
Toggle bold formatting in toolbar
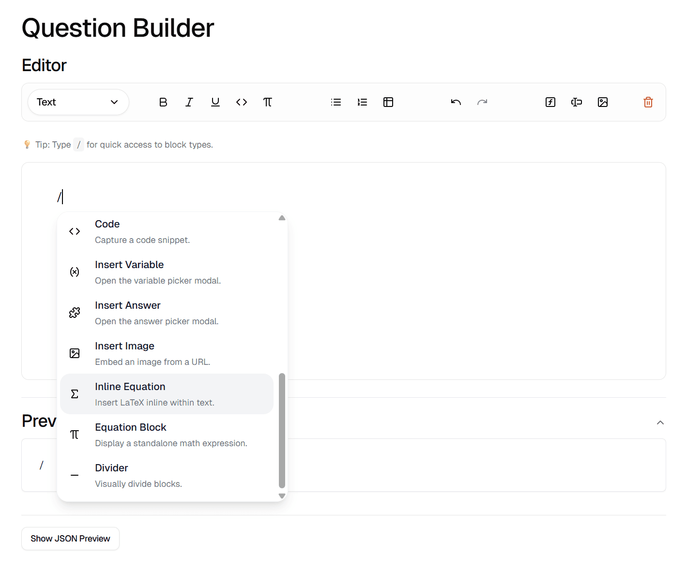163,102
